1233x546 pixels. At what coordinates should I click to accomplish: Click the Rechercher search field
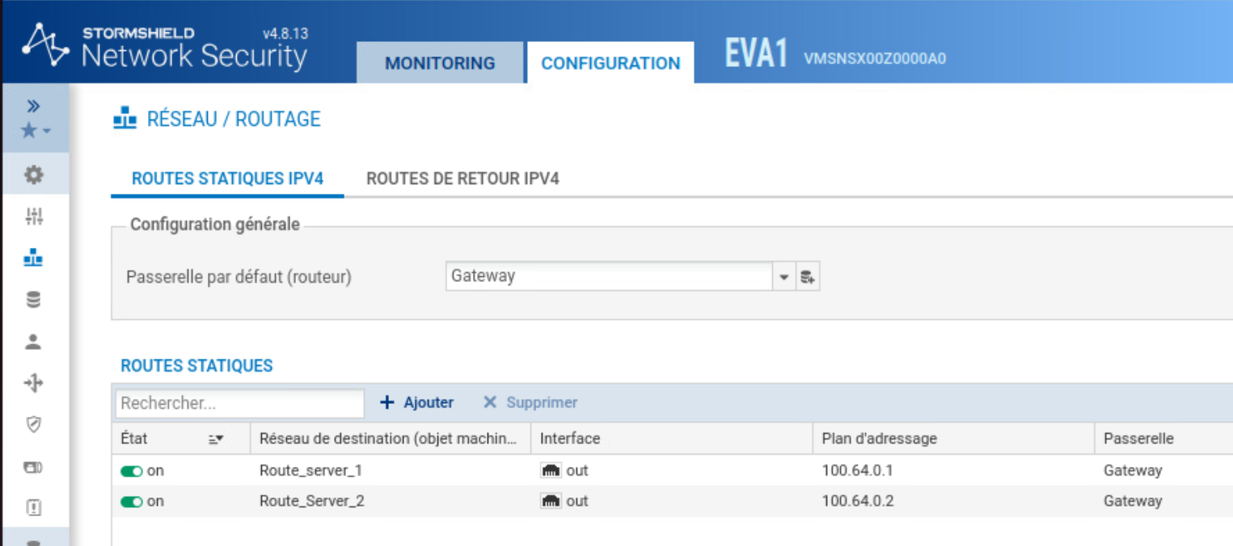240,403
